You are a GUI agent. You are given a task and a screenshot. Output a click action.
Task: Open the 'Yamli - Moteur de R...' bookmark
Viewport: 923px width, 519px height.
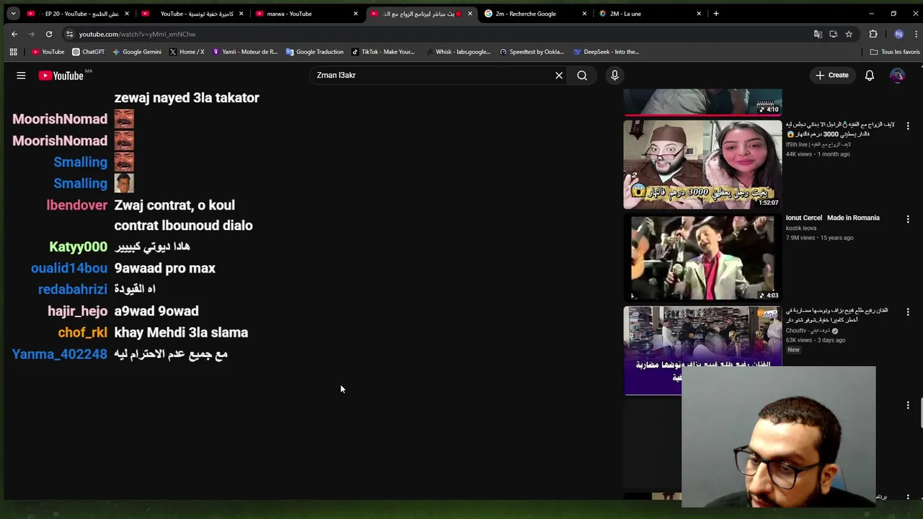(244, 52)
